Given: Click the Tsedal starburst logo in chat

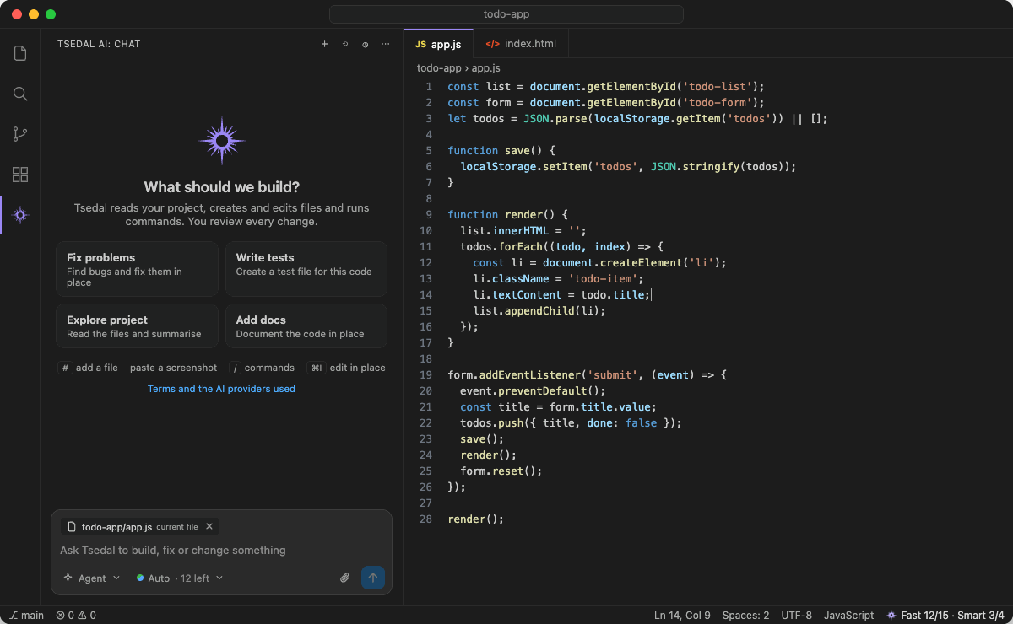Looking at the screenshot, I should 222,140.
